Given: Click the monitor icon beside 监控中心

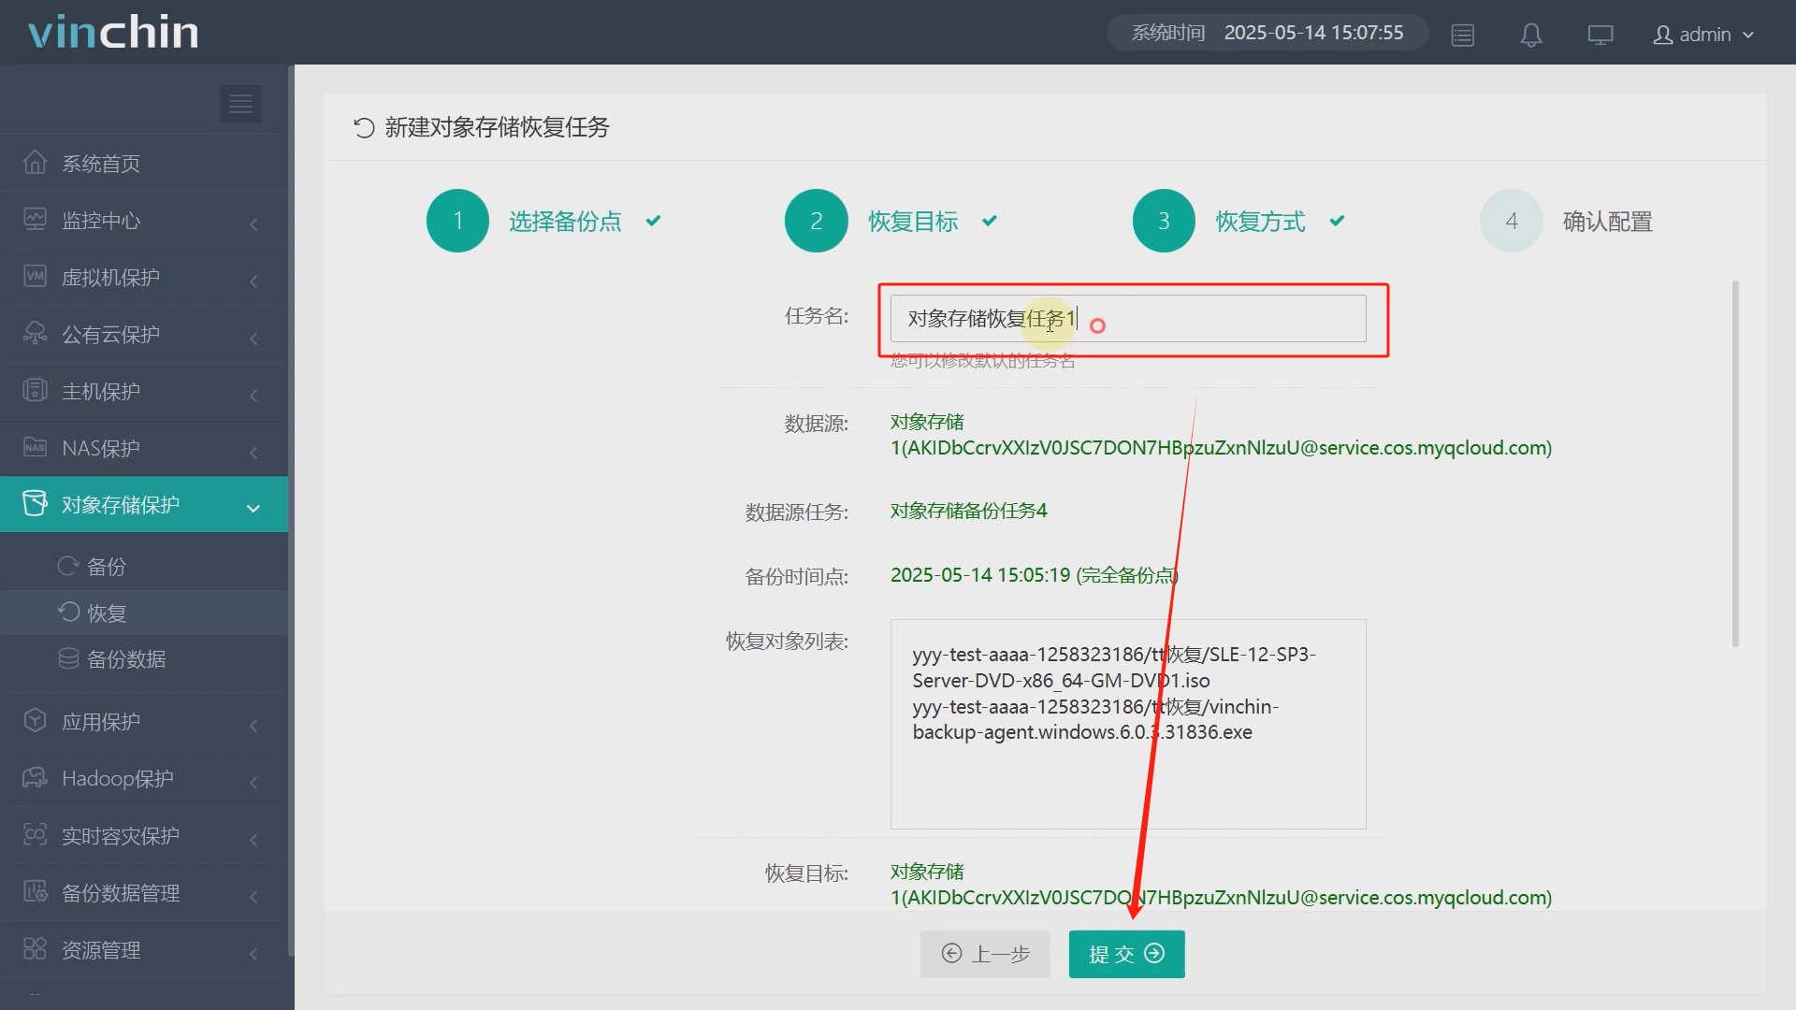Looking at the screenshot, I should [35, 220].
